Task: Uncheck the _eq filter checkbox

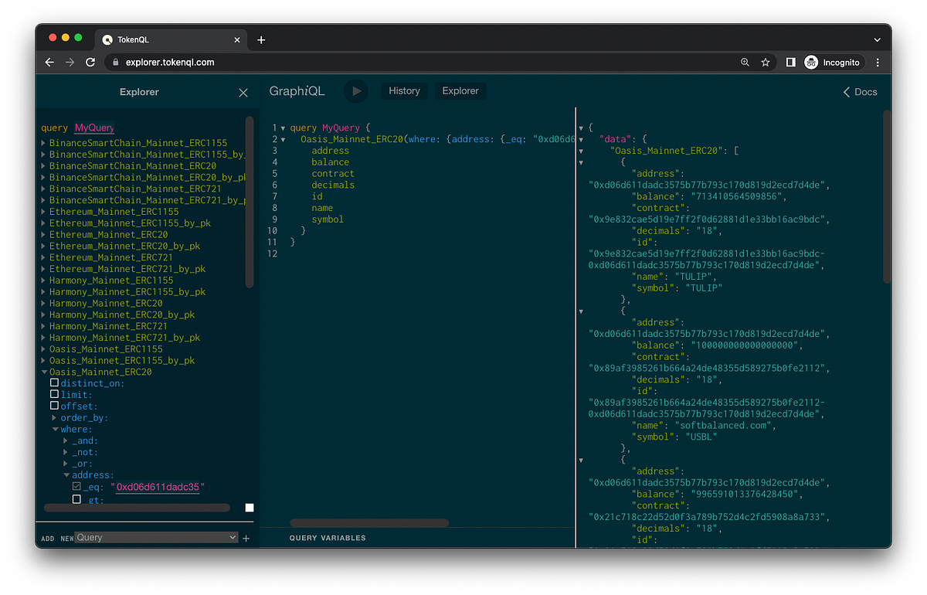Action: tap(76, 487)
